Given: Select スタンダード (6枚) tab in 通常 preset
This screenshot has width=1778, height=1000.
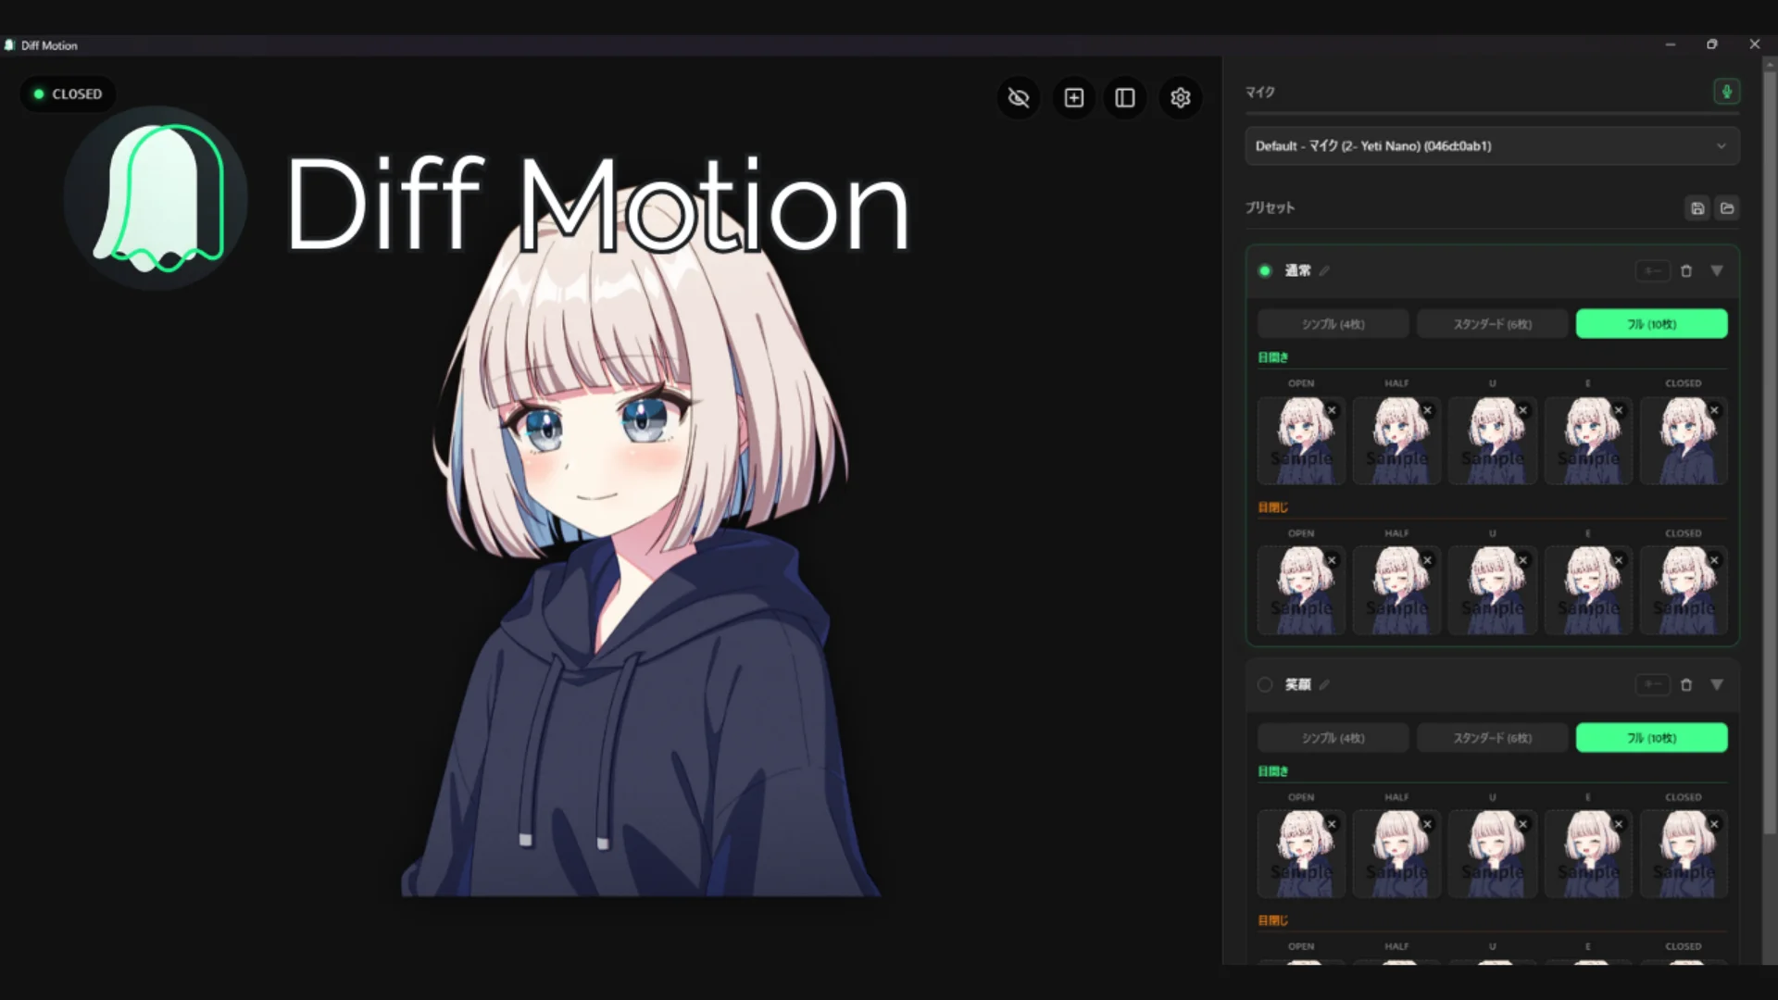Looking at the screenshot, I should (x=1492, y=324).
